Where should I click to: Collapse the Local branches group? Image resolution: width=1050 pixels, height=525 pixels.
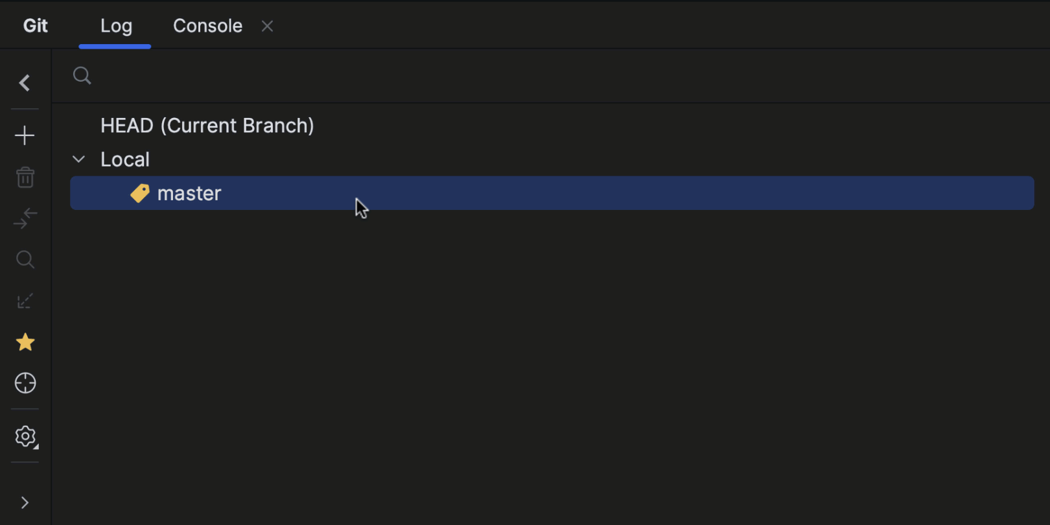tap(78, 159)
